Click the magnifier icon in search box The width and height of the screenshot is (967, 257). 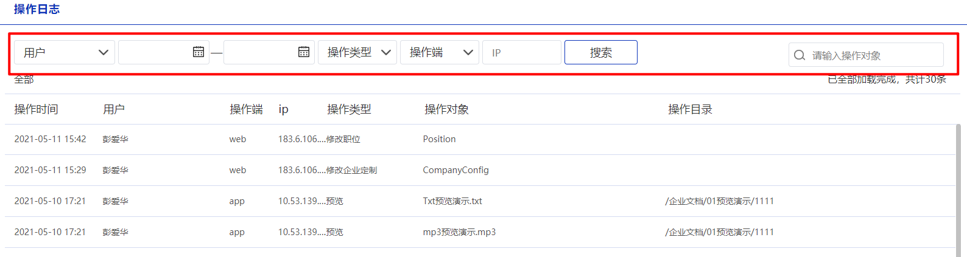coord(800,55)
